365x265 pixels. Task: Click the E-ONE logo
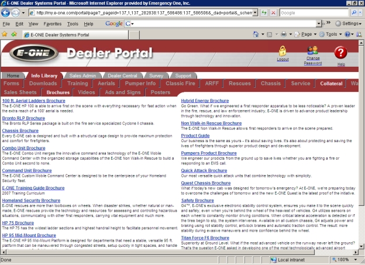click(x=34, y=53)
